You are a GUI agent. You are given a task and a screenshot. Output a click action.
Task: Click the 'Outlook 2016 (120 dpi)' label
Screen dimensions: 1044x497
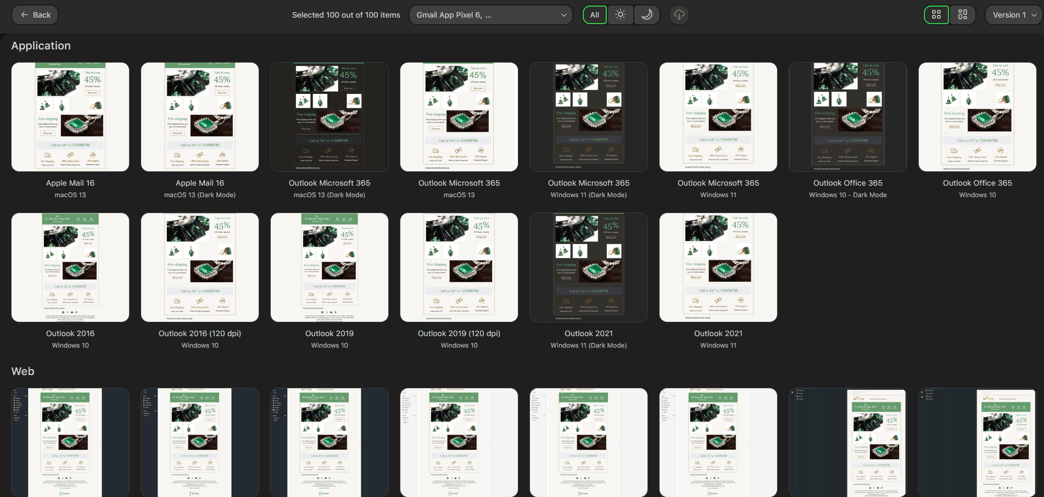[200, 333]
